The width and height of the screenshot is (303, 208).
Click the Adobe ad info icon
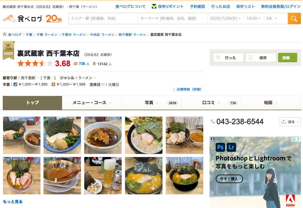coord(293,139)
